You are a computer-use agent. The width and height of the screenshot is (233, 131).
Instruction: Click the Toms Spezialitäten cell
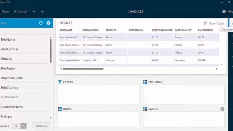pos(70,60)
